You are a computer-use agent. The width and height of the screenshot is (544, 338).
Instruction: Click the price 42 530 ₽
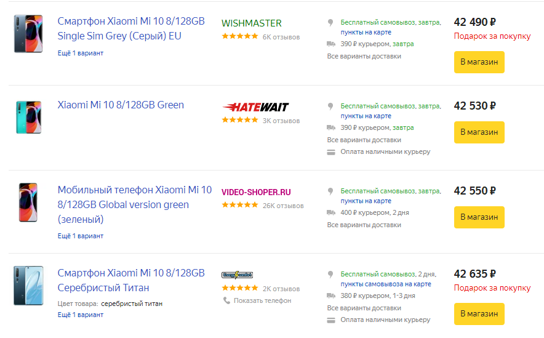click(x=474, y=106)
